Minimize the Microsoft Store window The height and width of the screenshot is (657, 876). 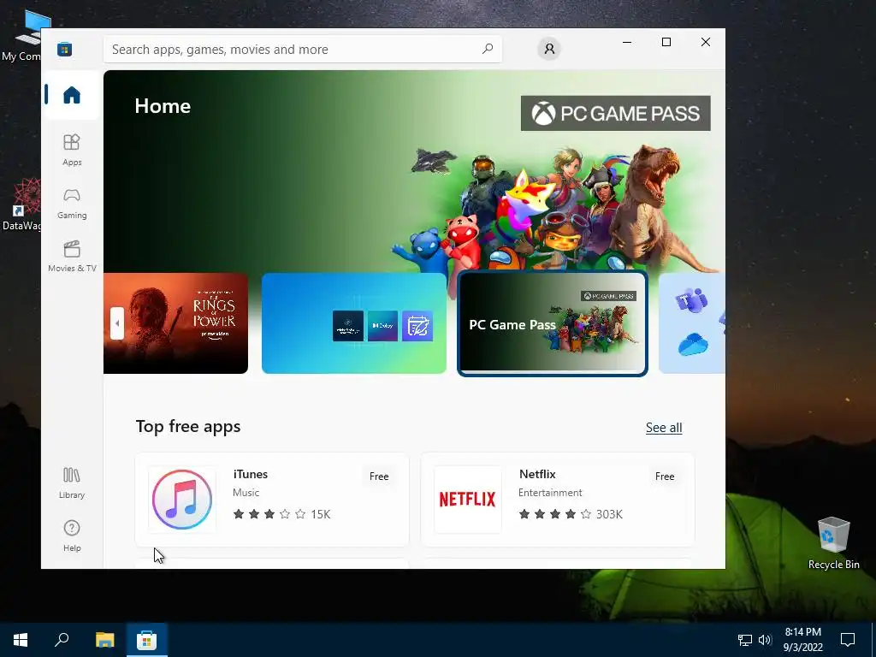pos(627,42)
